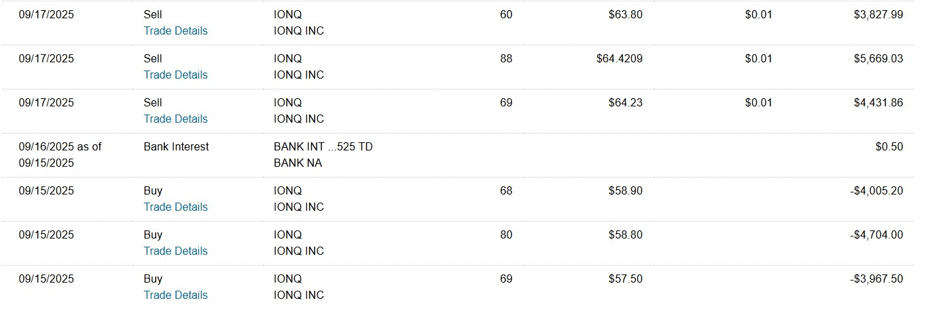Click the $4,431.86 sale proceeds
Image resolution: width=926 pixels, height=309 pixels.
(878, 102)
